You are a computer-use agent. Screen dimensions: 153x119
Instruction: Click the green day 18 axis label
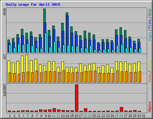(x=85, y=116)
